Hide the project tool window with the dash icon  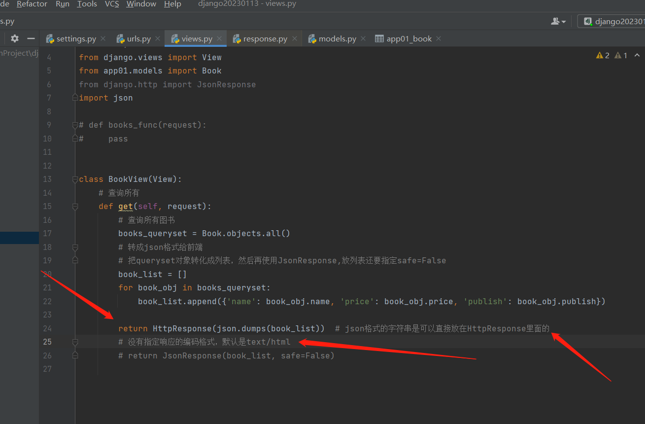coord(31,38)
